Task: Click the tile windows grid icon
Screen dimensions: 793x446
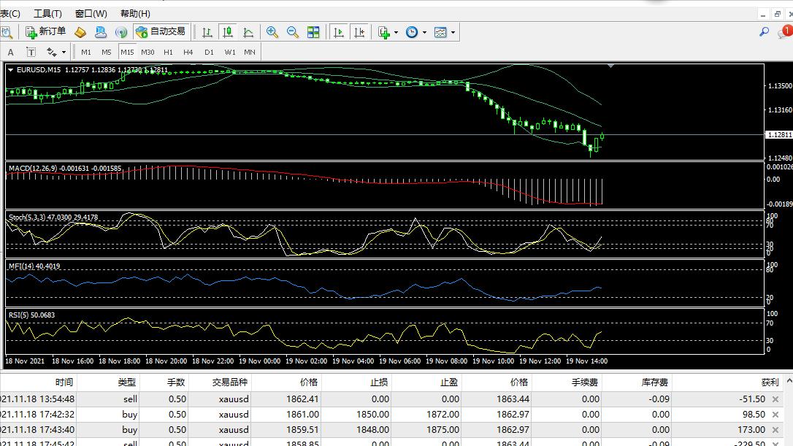Action: (313, 32)
